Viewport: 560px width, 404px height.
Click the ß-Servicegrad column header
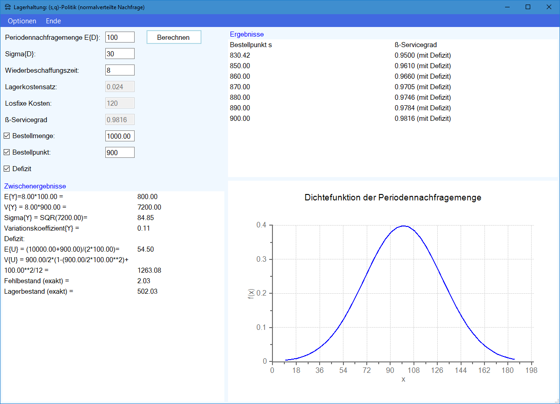click(x=415, y=45)
